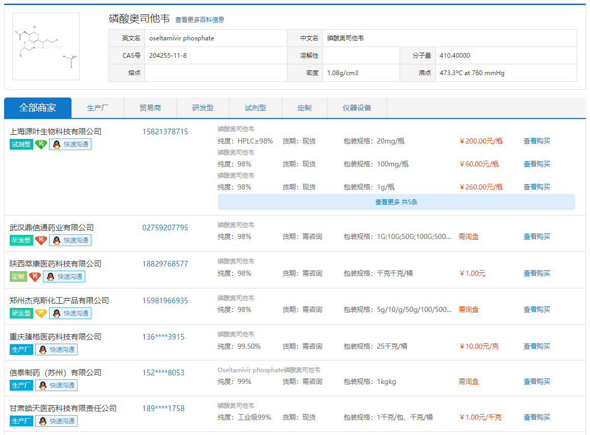Click the red V2 badge for 陕西萃康医药

coord(35,277)
